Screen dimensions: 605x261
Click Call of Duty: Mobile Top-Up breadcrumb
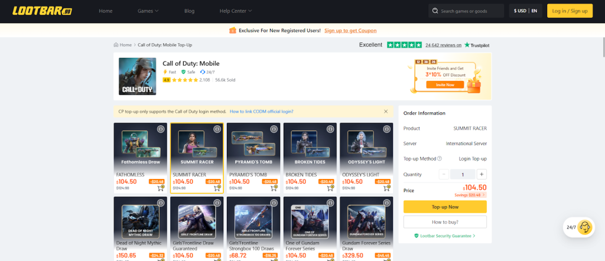coord(165,45)
